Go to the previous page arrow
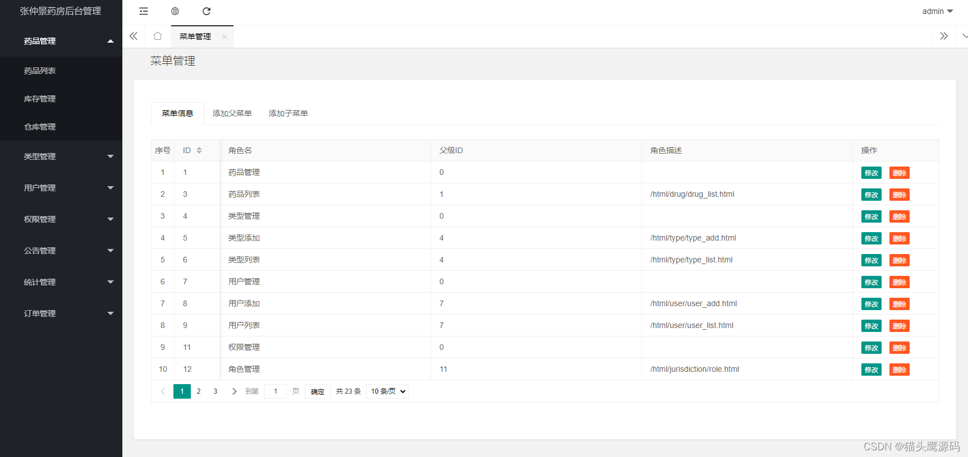The image size is (968, 457). tap(163, 391)
